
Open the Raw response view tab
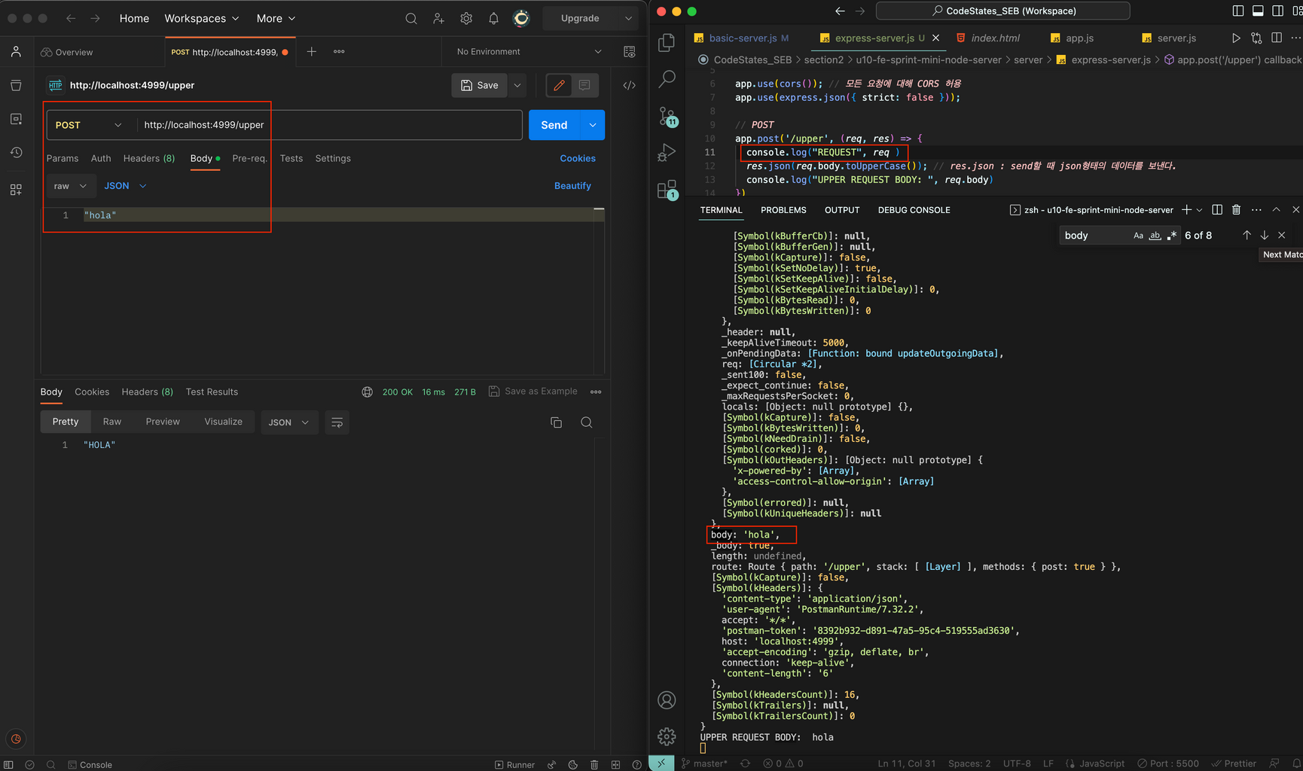pos(112,422)
